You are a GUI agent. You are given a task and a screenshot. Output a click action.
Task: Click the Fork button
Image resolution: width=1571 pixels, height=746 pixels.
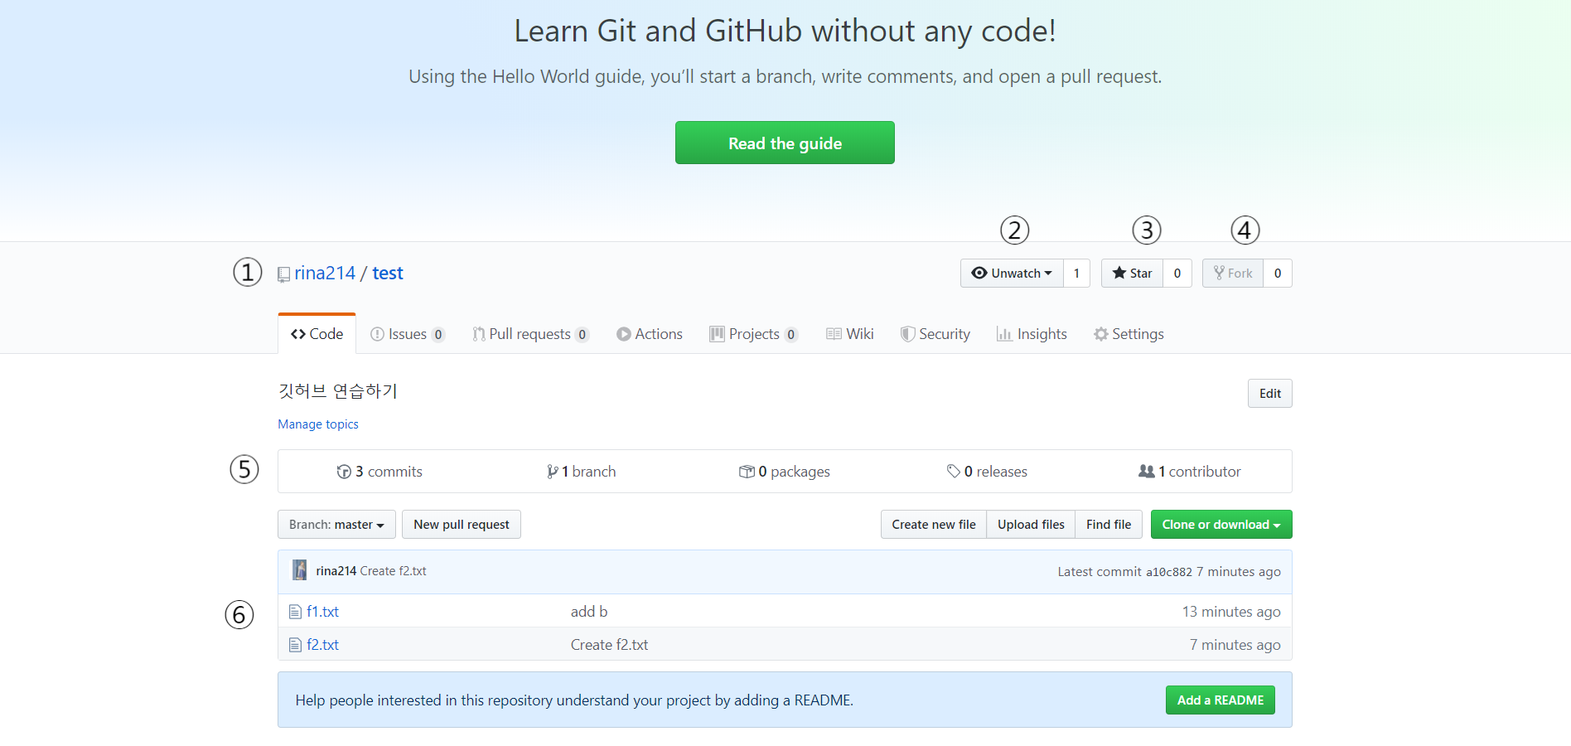pyautogui.click(x=1233, y=274)
